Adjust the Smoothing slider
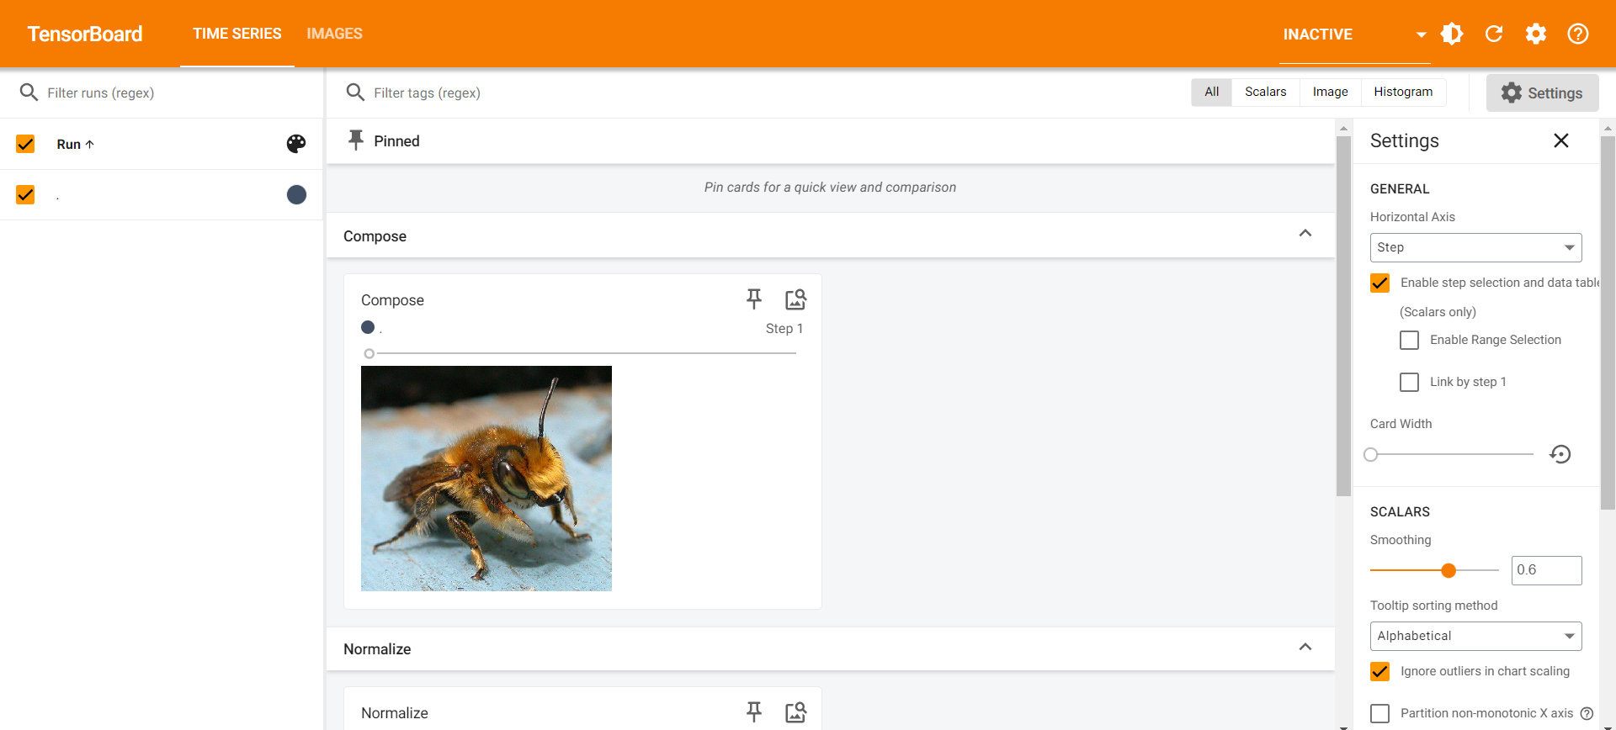 tap(1434, 570)
